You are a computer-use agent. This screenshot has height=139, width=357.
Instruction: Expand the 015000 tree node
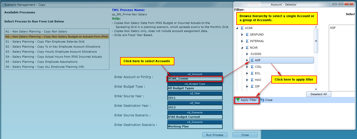pyautogui.click(x=247, y=54)
